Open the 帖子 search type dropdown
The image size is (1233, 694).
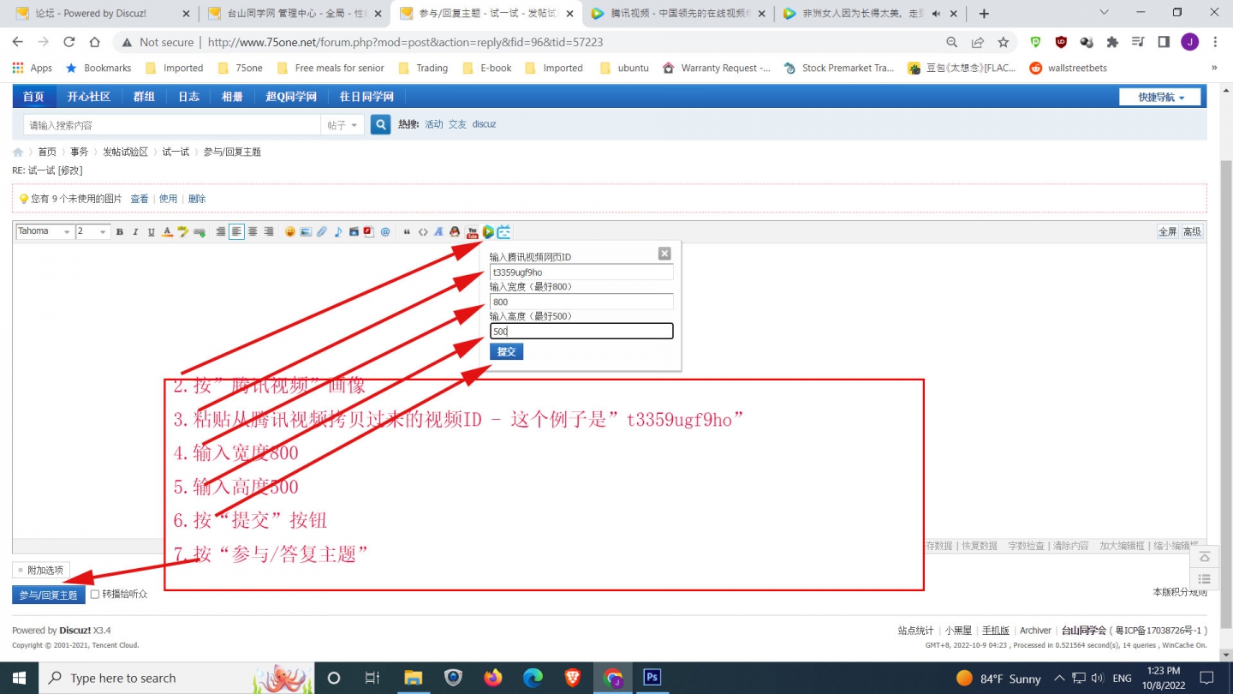click(342, 125)
